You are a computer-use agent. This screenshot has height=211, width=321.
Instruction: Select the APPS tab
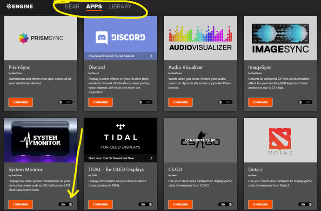coord(94,7)
